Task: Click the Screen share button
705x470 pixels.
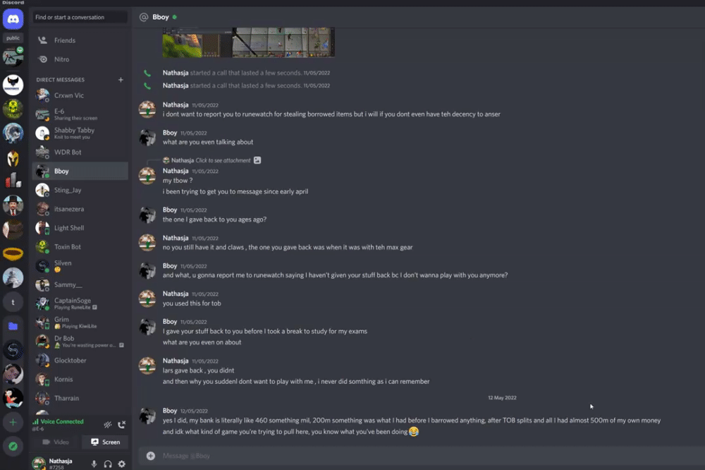Action: (105, 442)
